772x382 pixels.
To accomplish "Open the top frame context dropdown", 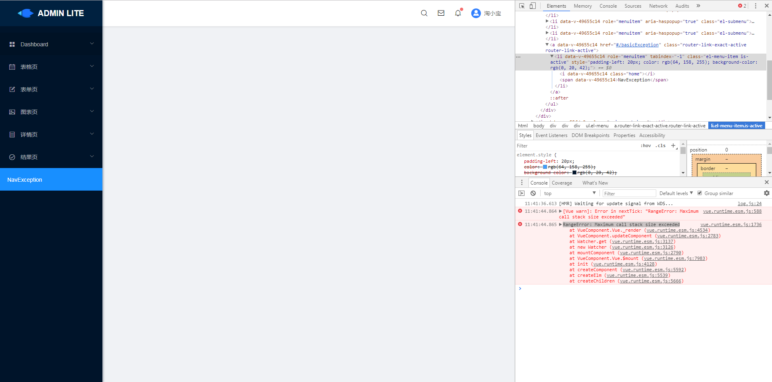I will pyautogui.click(x=569, y=193).
